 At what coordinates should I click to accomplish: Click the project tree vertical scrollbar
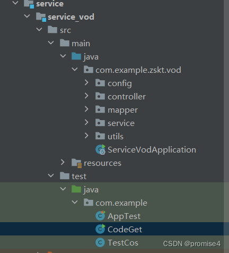(226, 126)
